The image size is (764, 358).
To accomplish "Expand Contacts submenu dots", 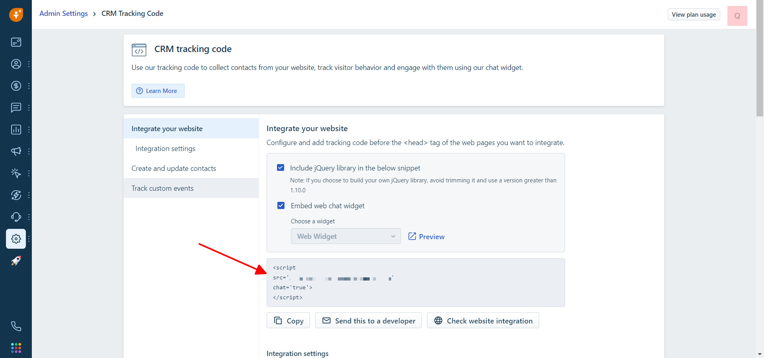I will pyautogui.click(x=29, y=64).
